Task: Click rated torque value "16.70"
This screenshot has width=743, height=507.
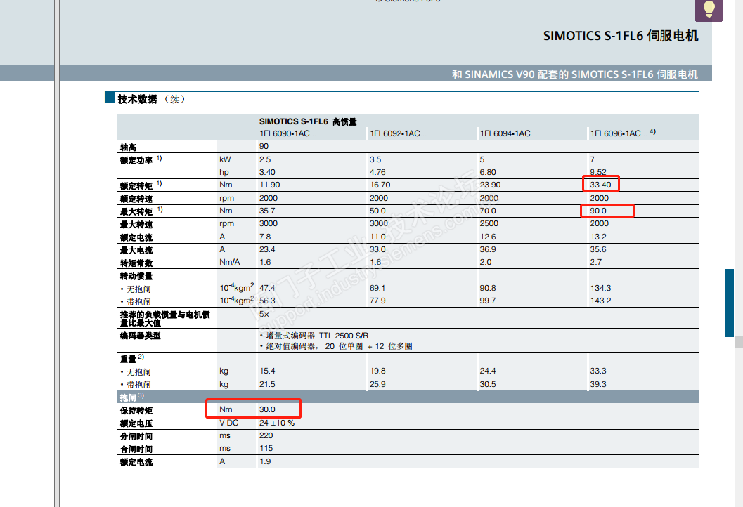Action: (380, 185)
